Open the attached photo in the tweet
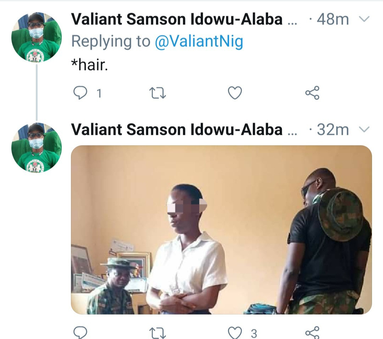This screenshot has height=339, width=383. click(x=221, y=230)
